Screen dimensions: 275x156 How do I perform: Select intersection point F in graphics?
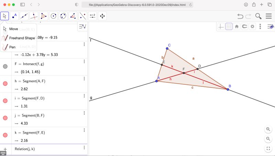click(x=184, y=73)
